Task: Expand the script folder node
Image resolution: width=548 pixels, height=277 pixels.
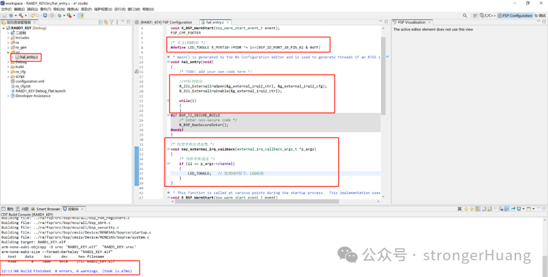Action: click(9, 76)
